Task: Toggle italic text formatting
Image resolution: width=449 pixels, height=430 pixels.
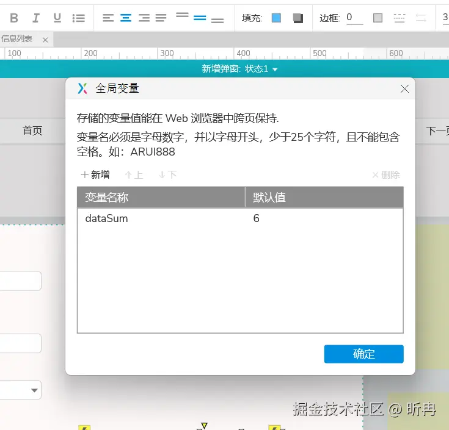Action: point(36,18)
